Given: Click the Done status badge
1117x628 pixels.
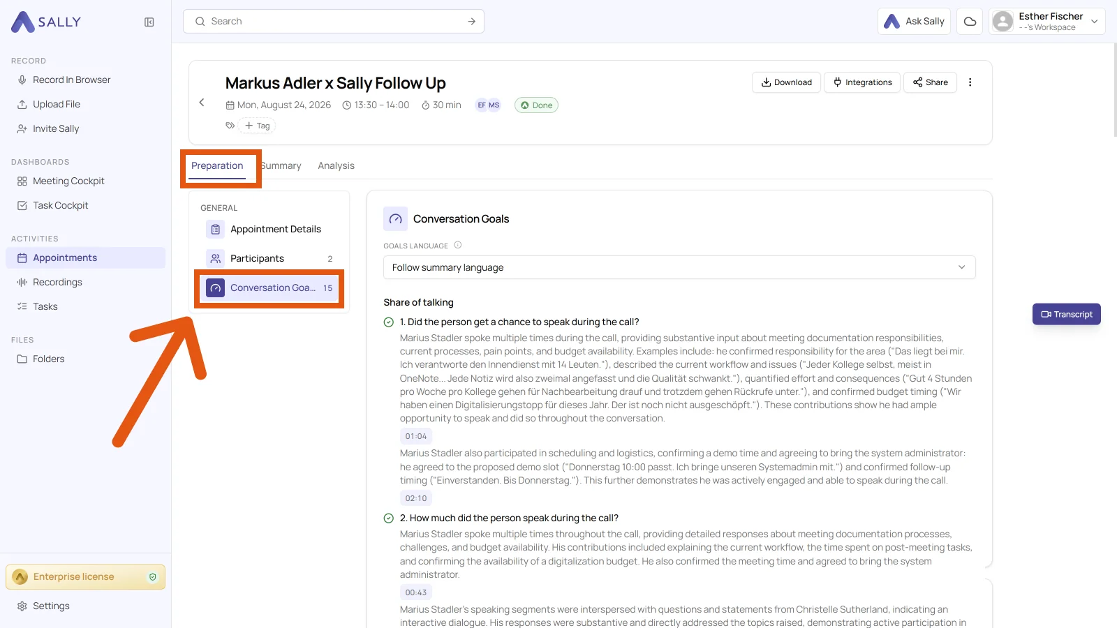Looking at the screenshot, I should (x=536, y=105).
